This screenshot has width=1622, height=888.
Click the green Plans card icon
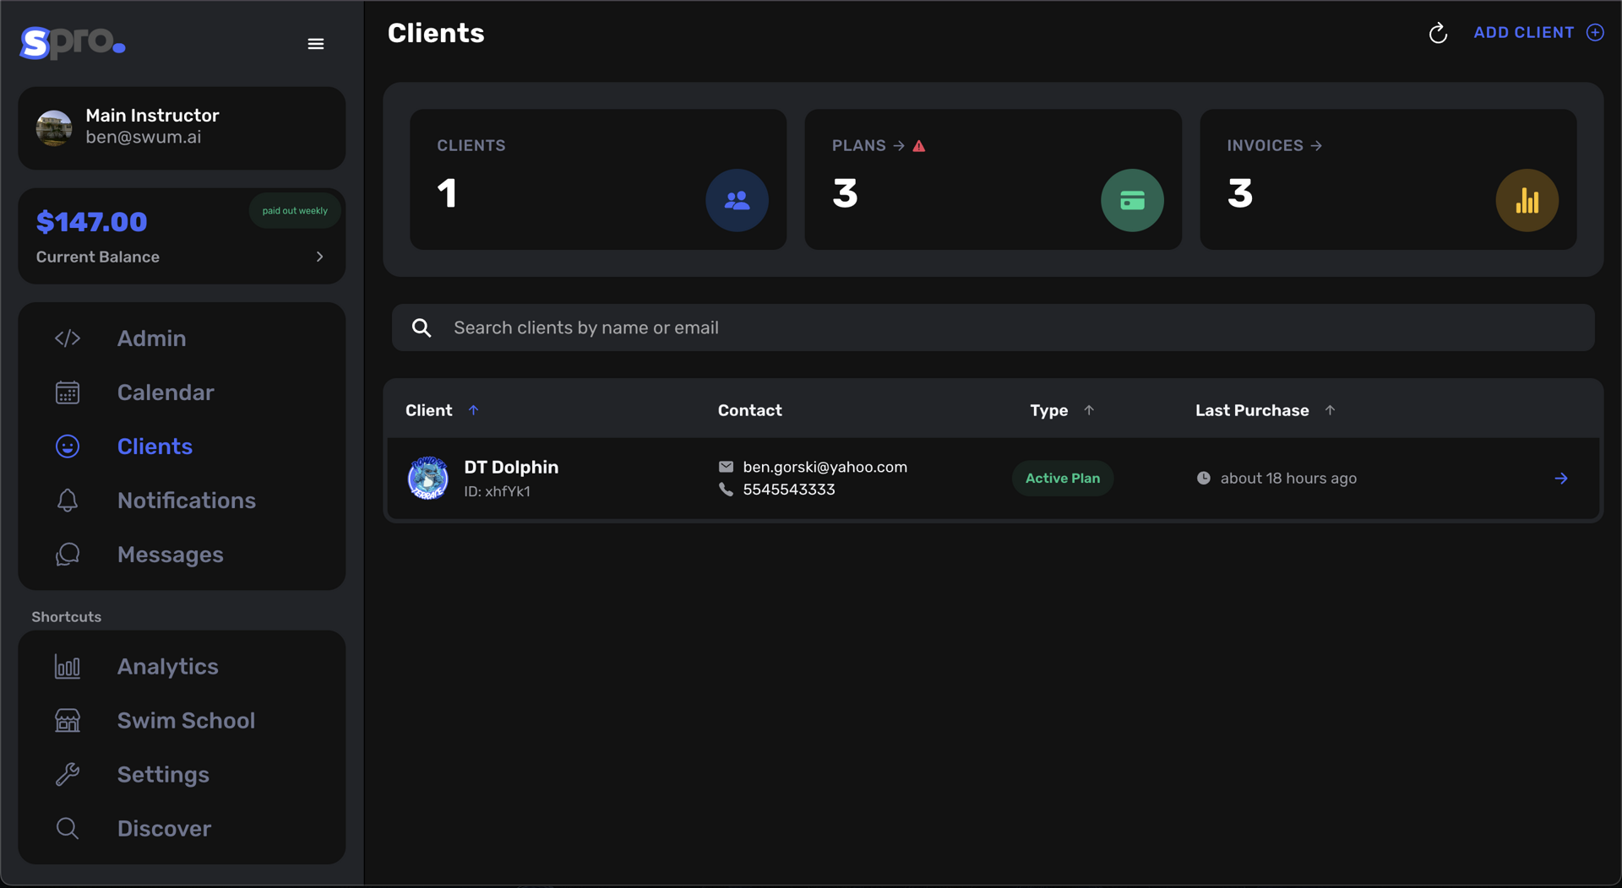pos(1132,201)
